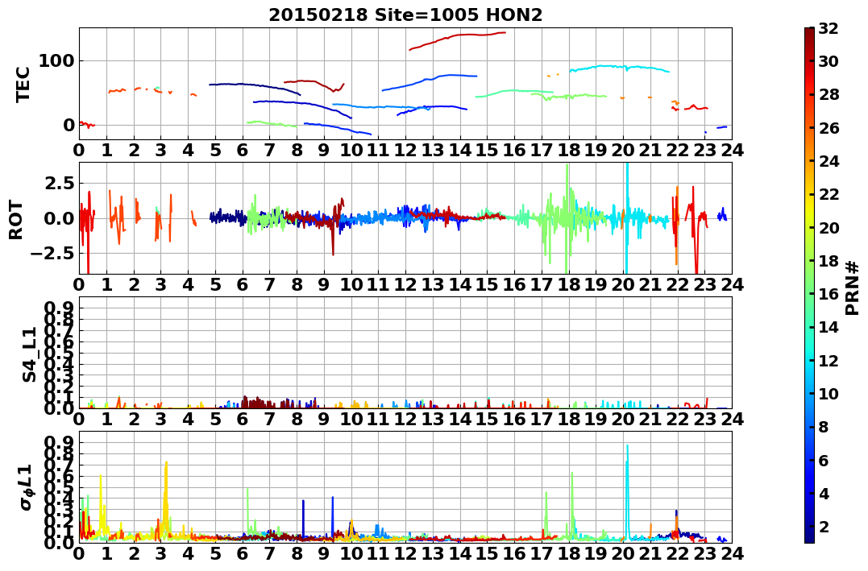The image size is (868, 571).
Task: Click the green middle of the PRN colorbar
Action: click(809, 285)
